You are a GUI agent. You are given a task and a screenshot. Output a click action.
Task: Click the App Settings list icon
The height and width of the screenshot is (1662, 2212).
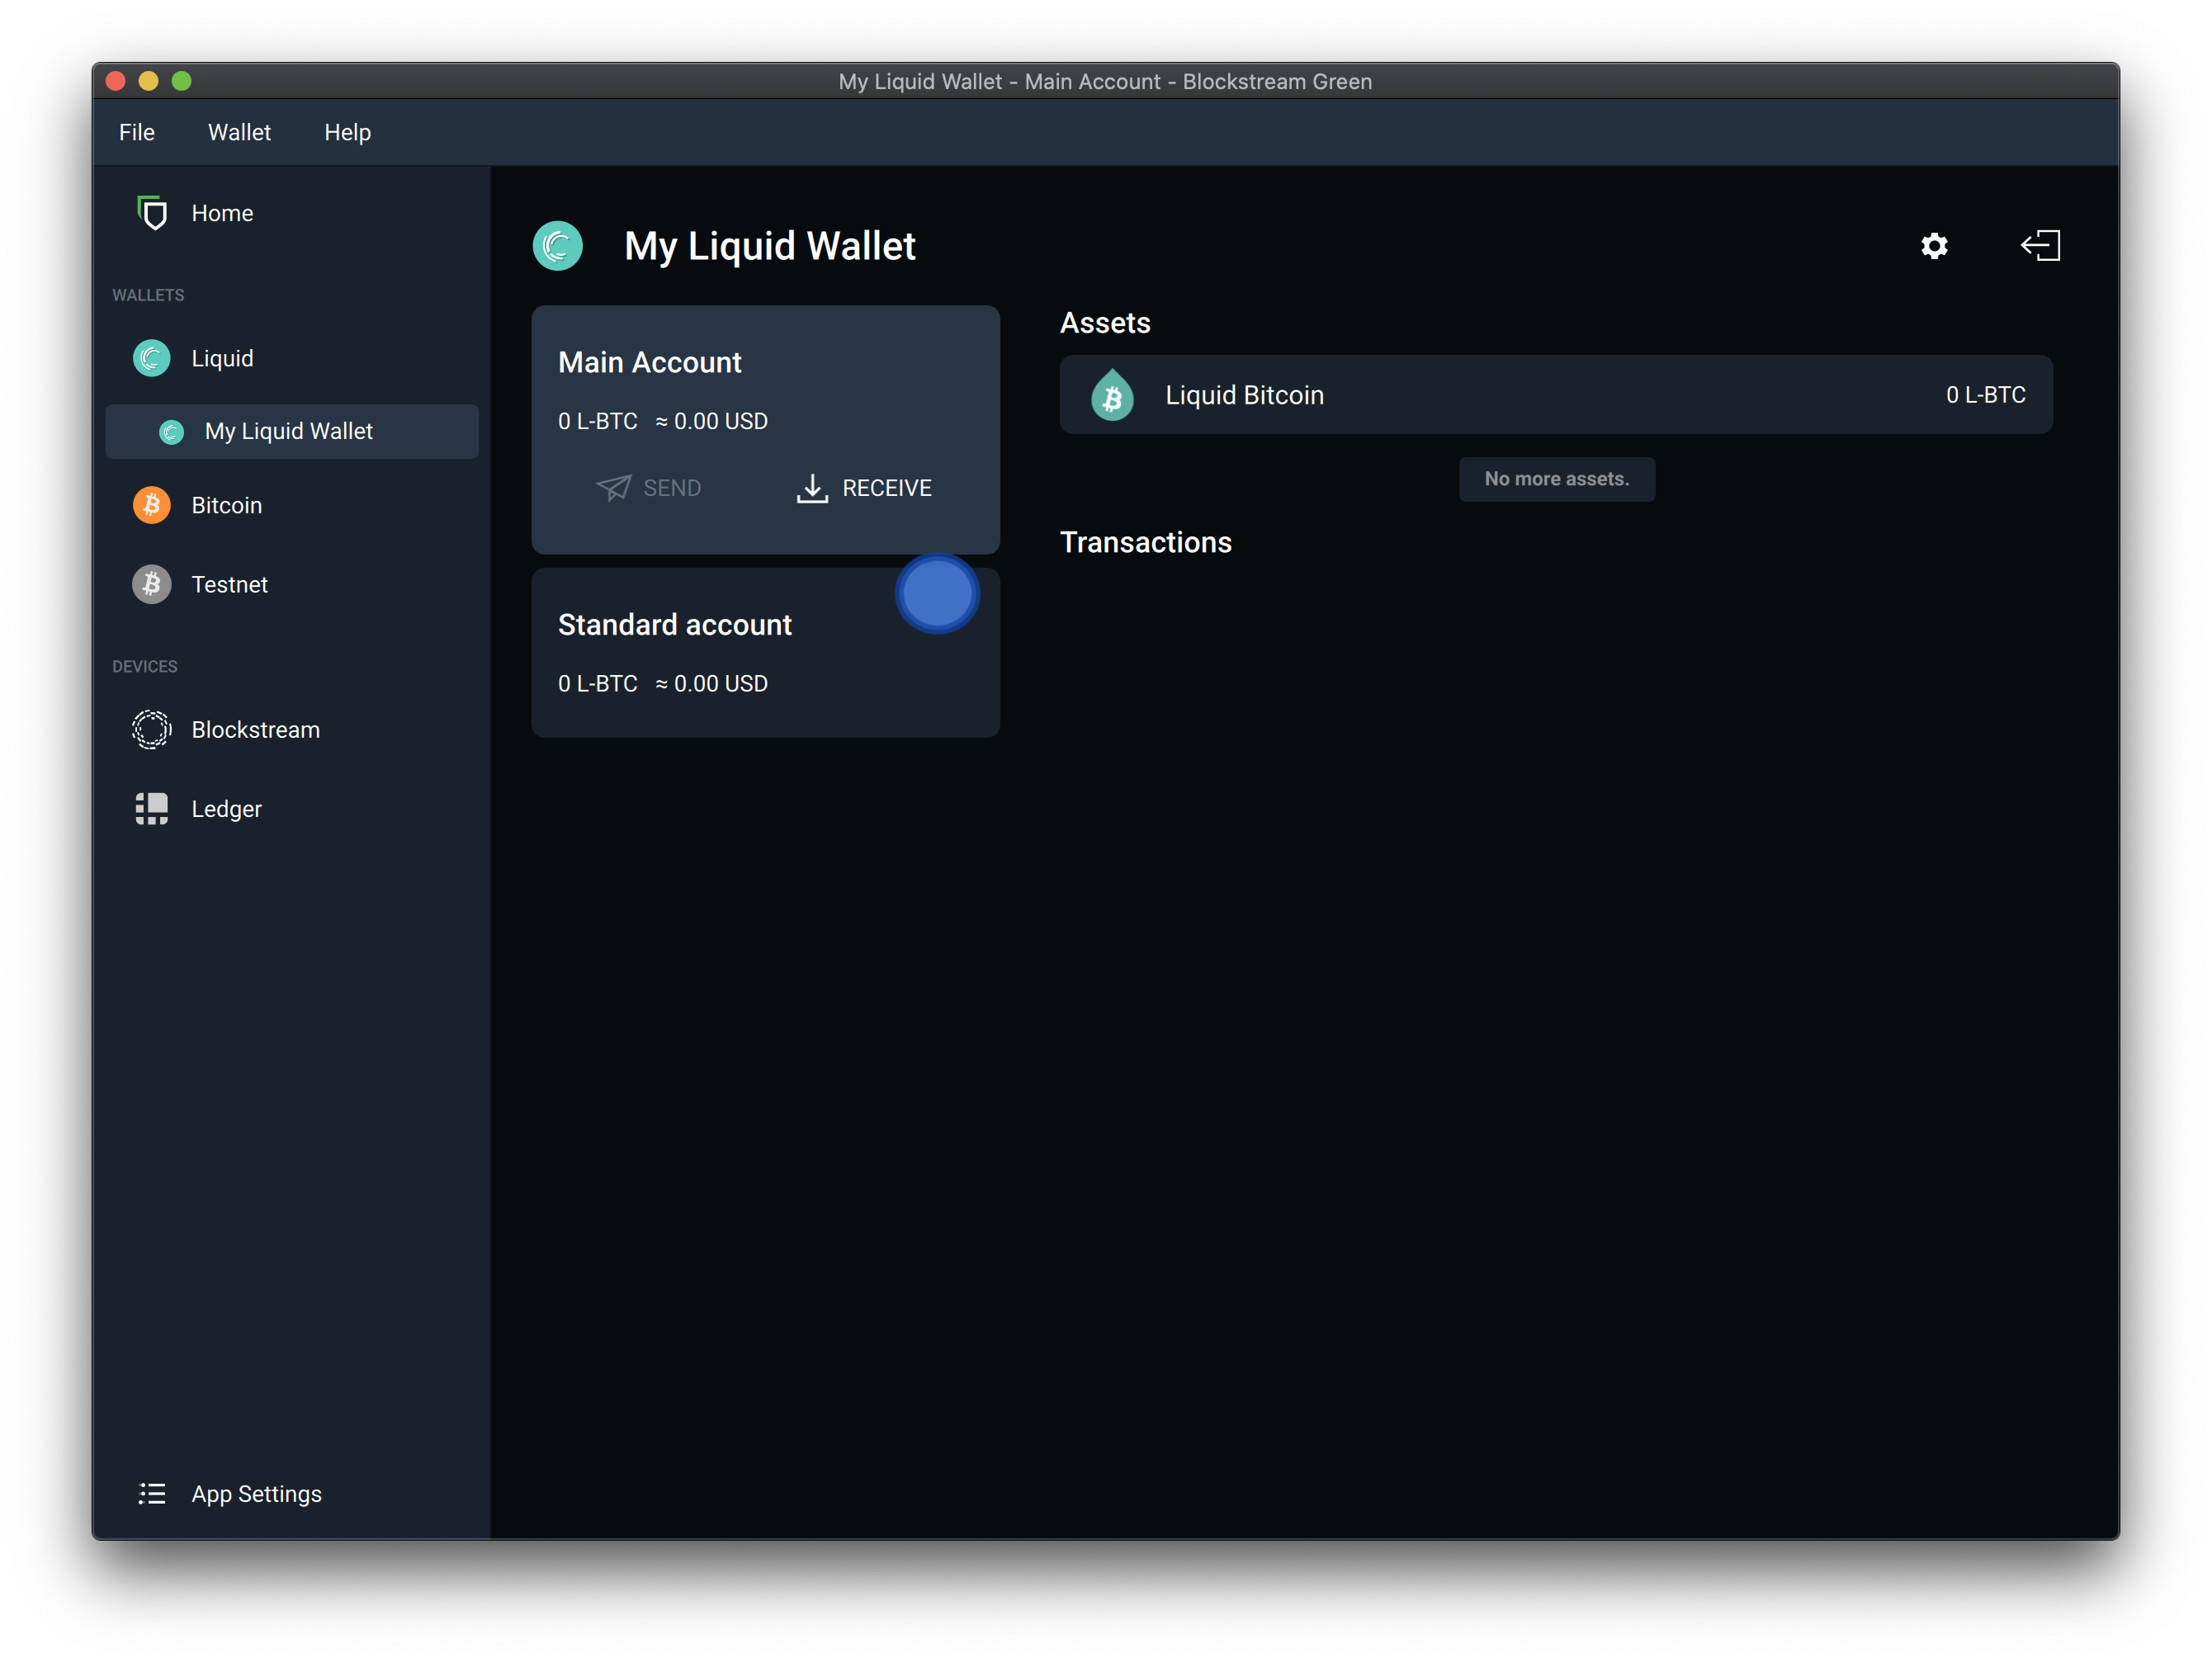coord(152,1494)
